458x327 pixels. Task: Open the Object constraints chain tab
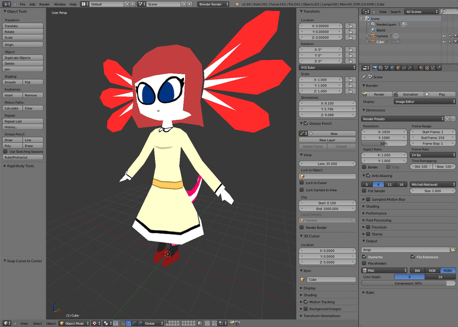pos(404,68)
